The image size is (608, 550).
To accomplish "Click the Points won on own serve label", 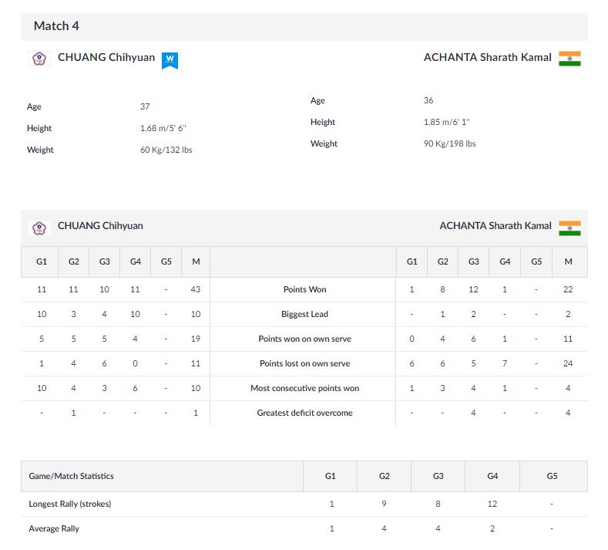I will (x=304, y=339).
